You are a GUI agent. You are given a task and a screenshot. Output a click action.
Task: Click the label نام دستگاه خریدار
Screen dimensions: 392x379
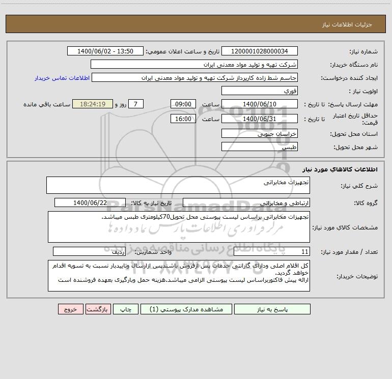(354, 65)
